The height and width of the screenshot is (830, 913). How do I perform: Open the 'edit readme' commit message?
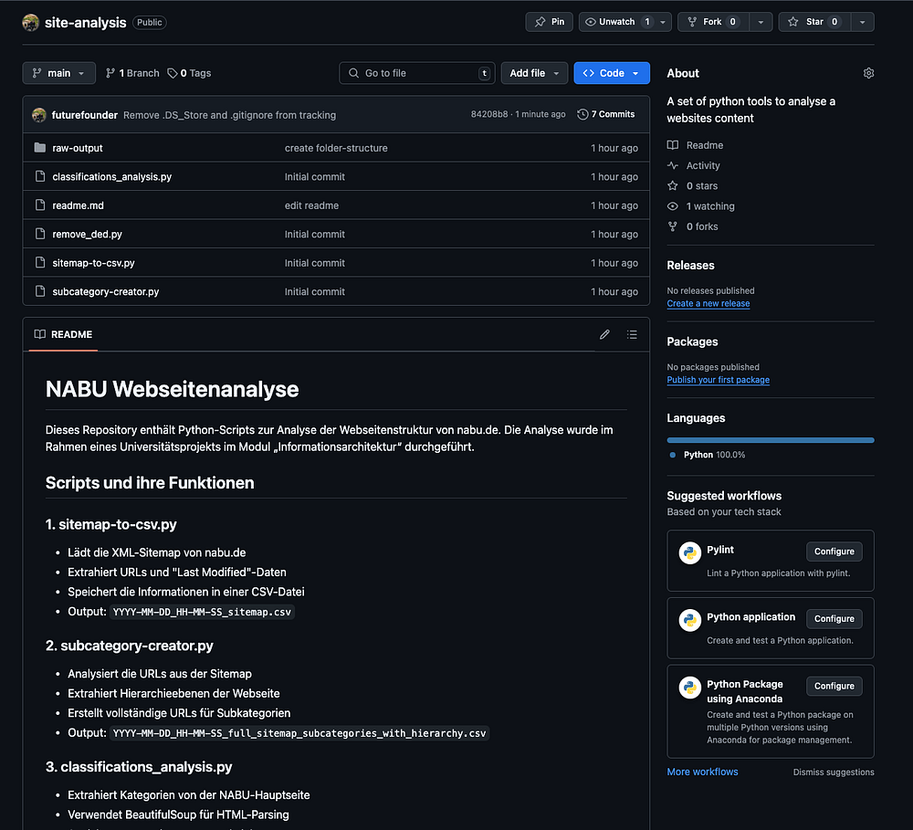[311, 205]
